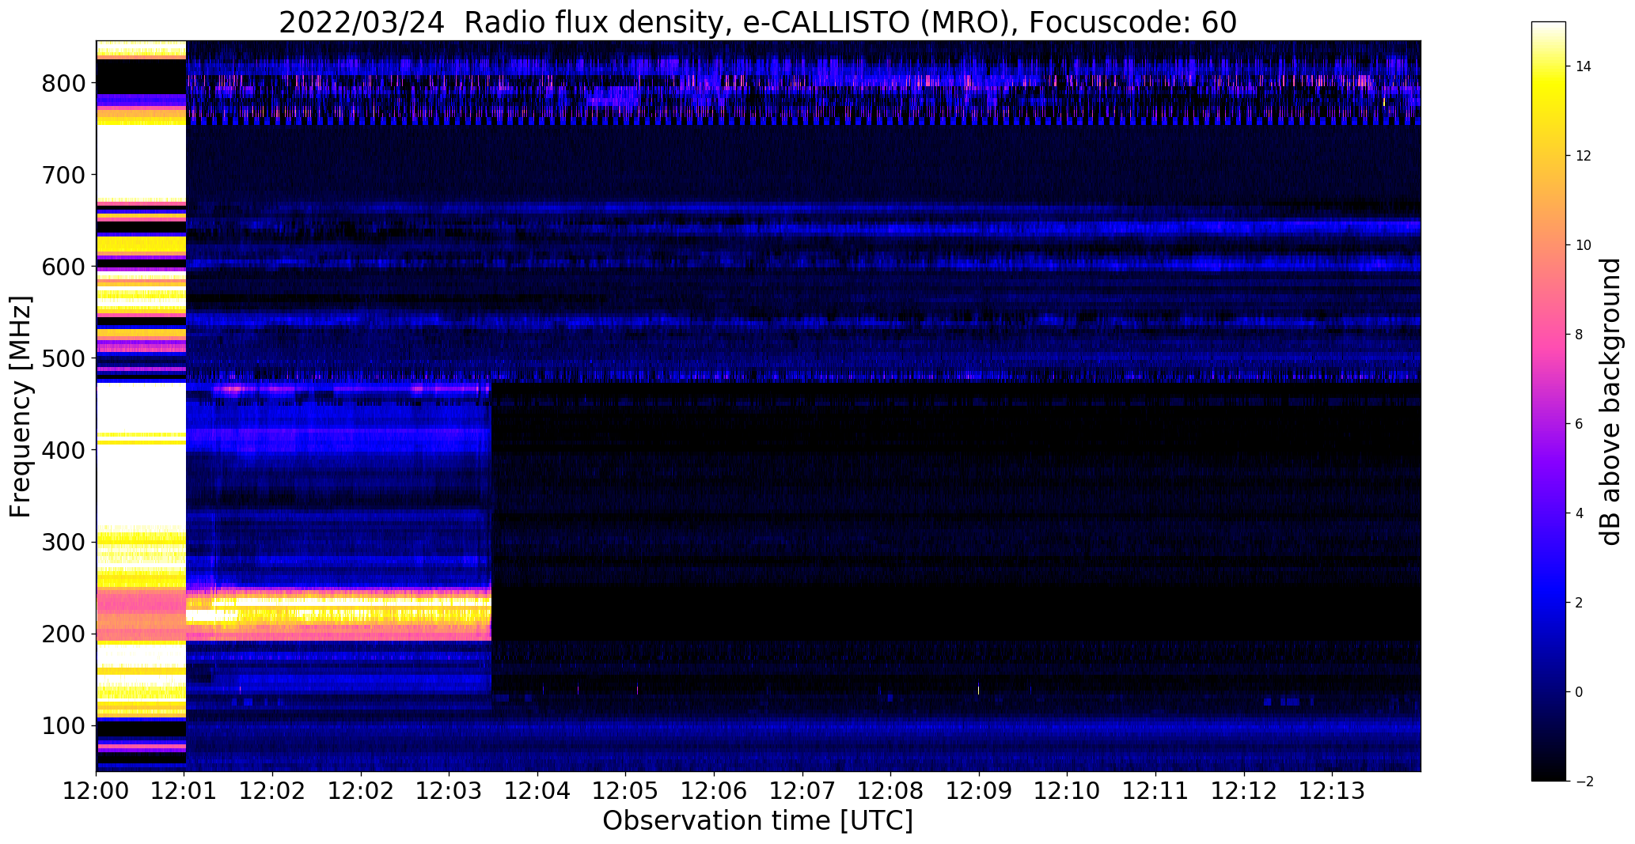Screen dimensions: 1635x844
Task: Pick the '8' colorbar tick label
Action: click(1579, 335)
